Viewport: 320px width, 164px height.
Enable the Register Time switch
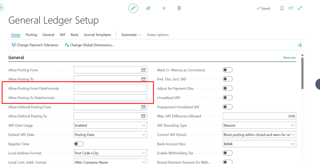[79, 144]
